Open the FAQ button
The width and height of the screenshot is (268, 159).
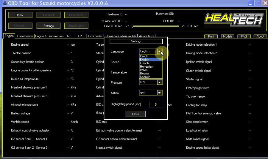[x=244, y=36]
